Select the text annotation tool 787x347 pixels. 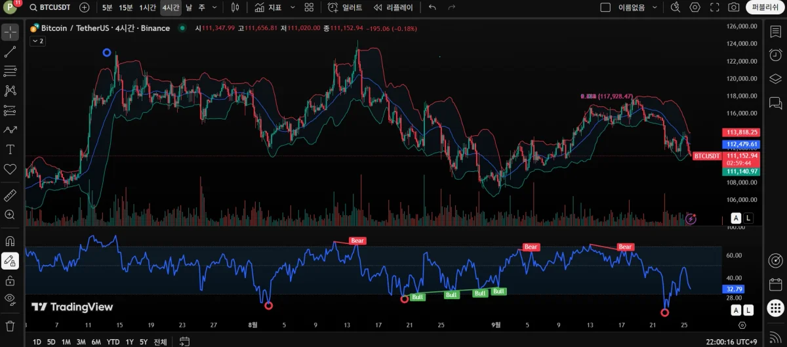point(10,150)
